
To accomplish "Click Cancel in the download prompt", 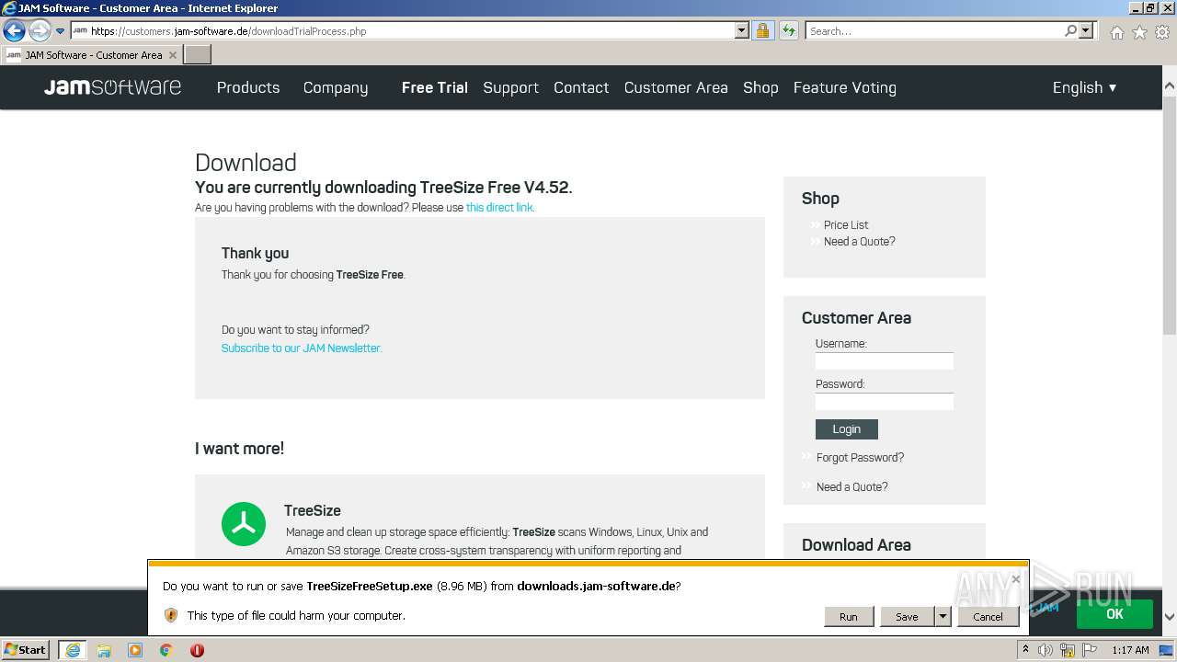I will click(x=988, y=617).
